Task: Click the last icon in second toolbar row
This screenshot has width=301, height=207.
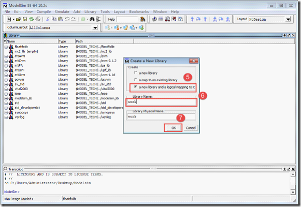Action: point(141,28)
